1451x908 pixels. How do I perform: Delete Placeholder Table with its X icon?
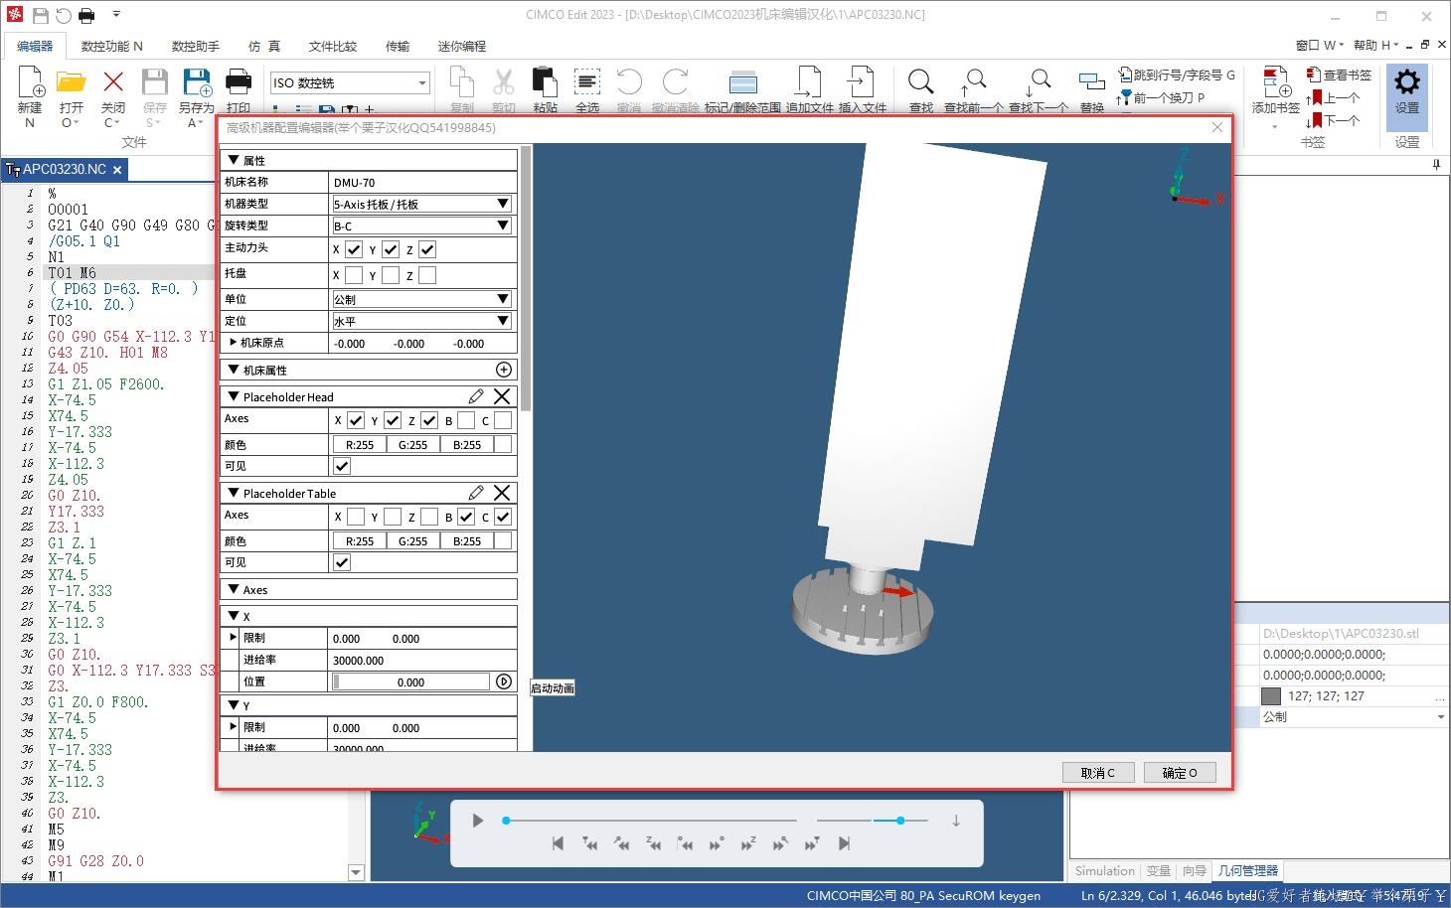(x=502, y=493)
